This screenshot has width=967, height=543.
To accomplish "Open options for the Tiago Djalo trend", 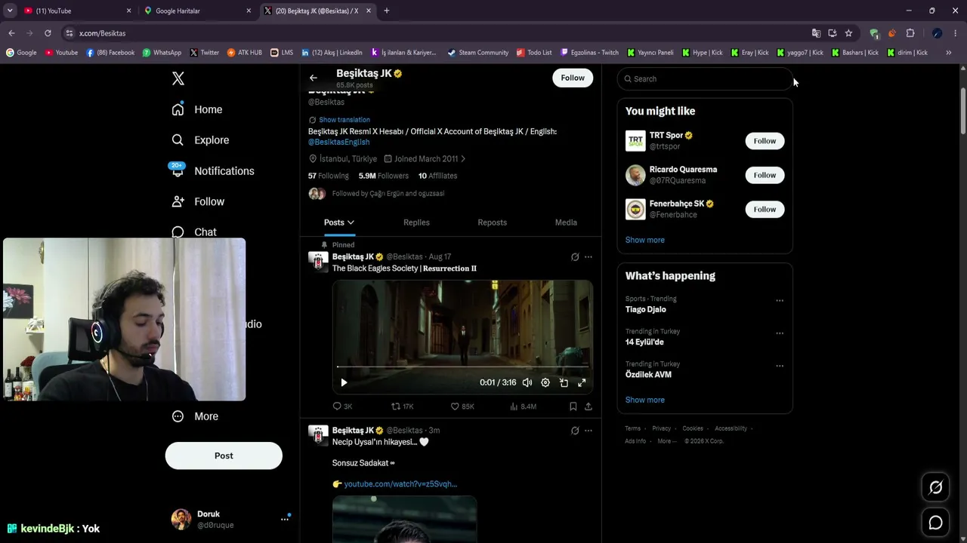I will tap(780, 301).
